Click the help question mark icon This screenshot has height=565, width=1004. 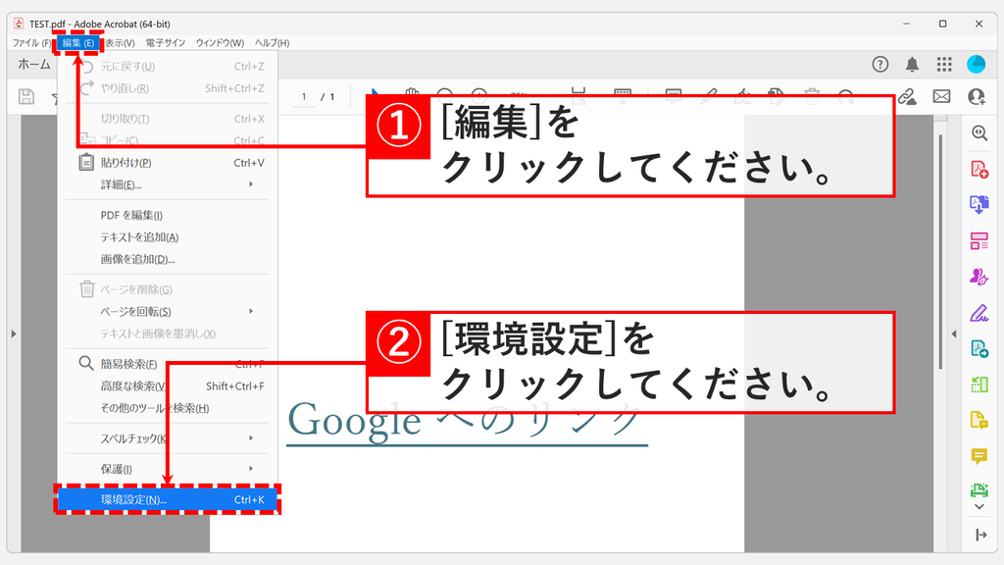(880, 64)
